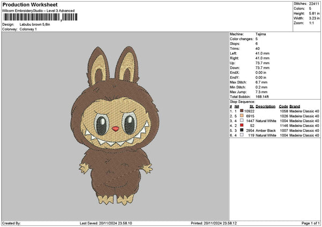This screenshot has height=227, width=322.
Task: Click the Min Stitch value '0.2 mm'
Action: tap(261, 87)
